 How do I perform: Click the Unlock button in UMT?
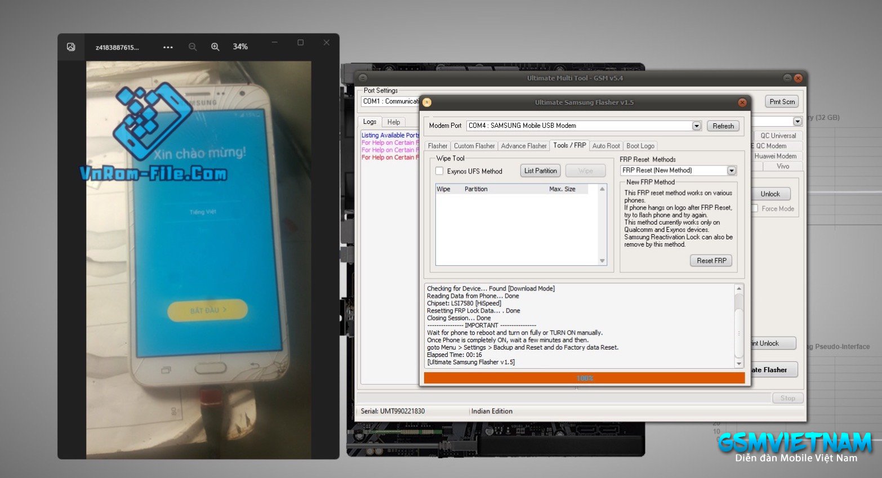tap(770, 194)
